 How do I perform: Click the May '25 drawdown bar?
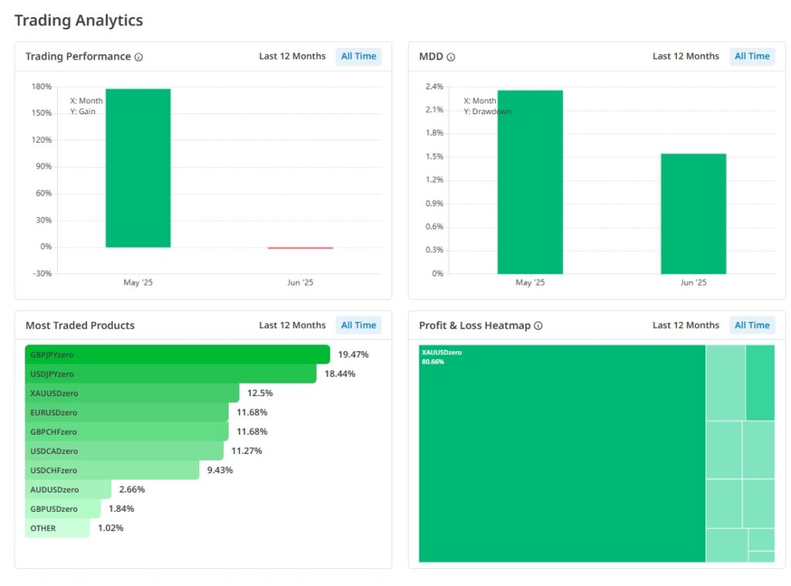pos(530,182)
